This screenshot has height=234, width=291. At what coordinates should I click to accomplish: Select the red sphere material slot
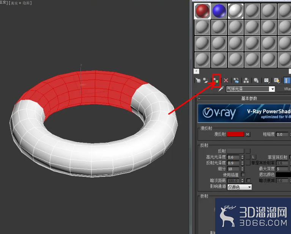[202, 11]
